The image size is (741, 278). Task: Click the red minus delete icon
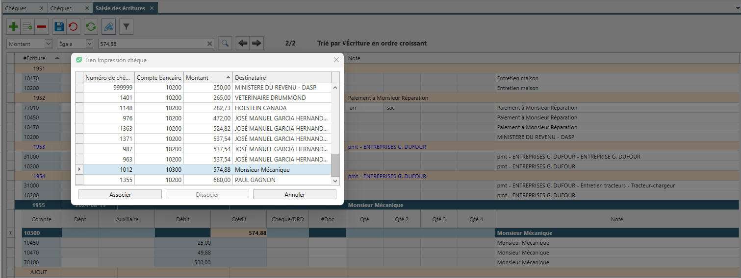pyautogui.click(x=41, y=26)
